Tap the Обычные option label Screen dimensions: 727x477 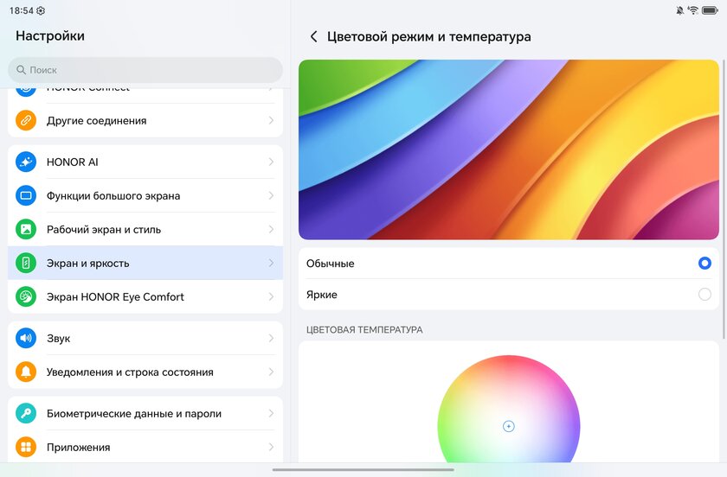(330, 264)
